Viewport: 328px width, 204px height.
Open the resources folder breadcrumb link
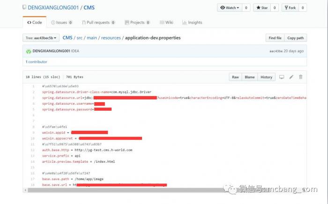pyautogui.click(x=111, y=38)
